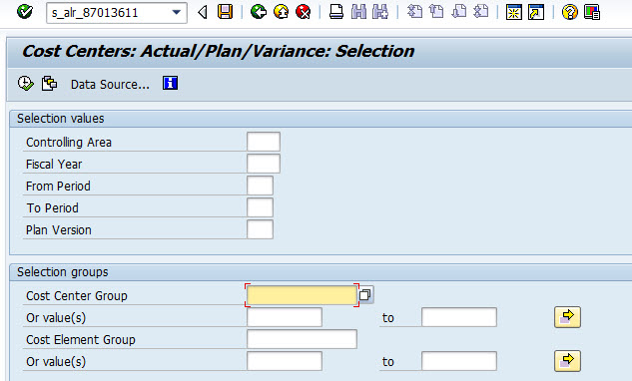
Task: Open Customize Local Layout icon
Action: [x=592, y=12]
